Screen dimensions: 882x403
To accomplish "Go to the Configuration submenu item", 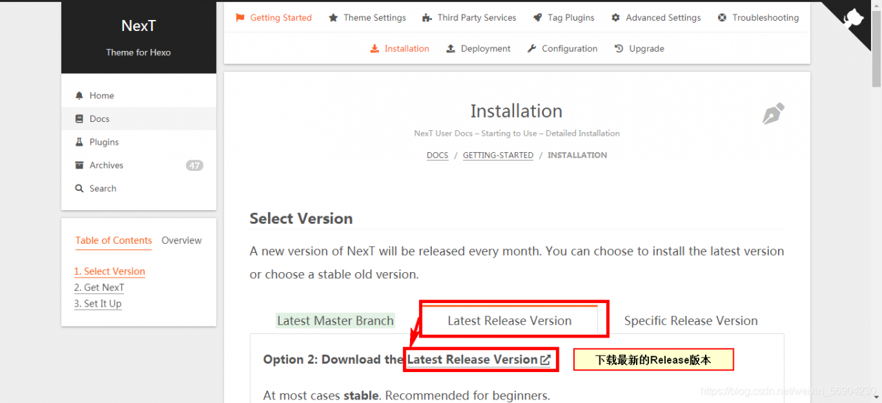I will (562, 49).
